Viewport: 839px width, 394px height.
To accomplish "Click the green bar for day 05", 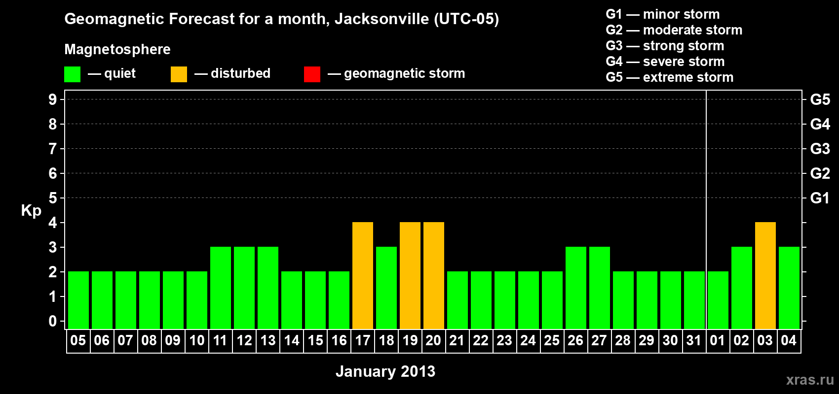I will pos(78,300).
